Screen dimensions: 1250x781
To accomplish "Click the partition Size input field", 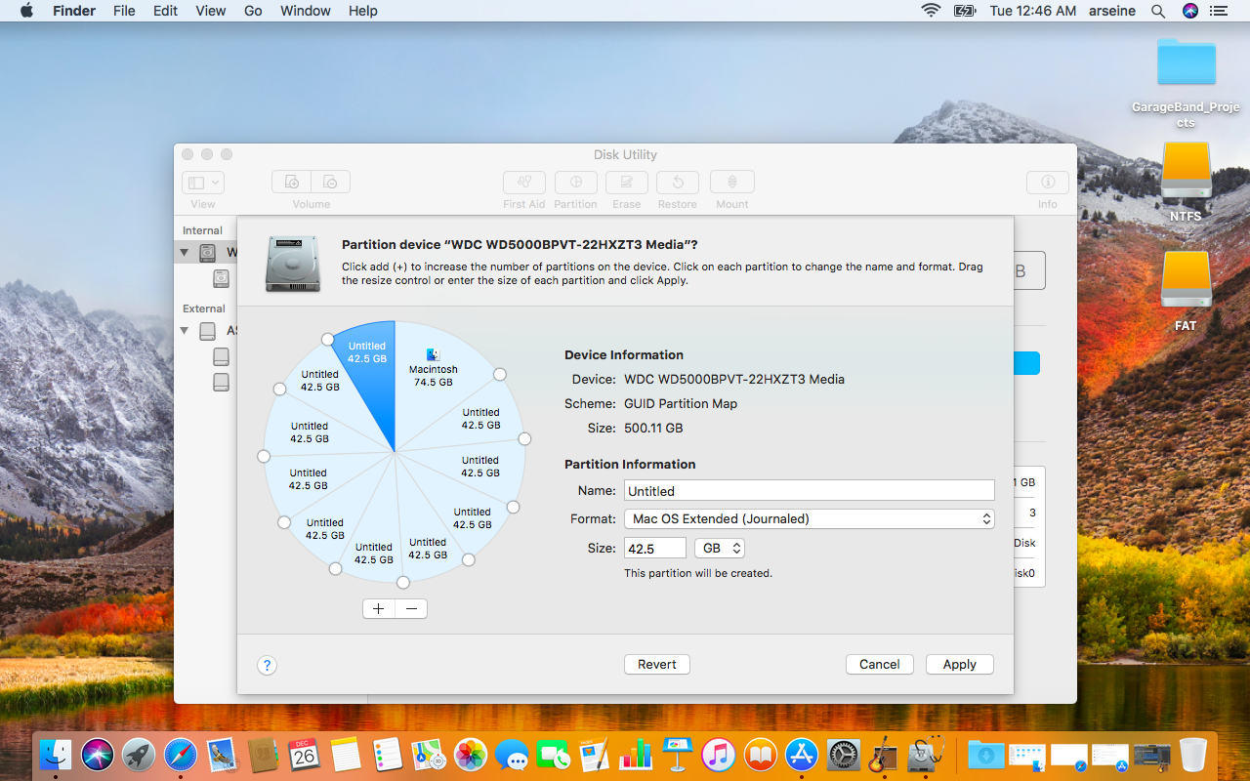I will tap(654, 549).
